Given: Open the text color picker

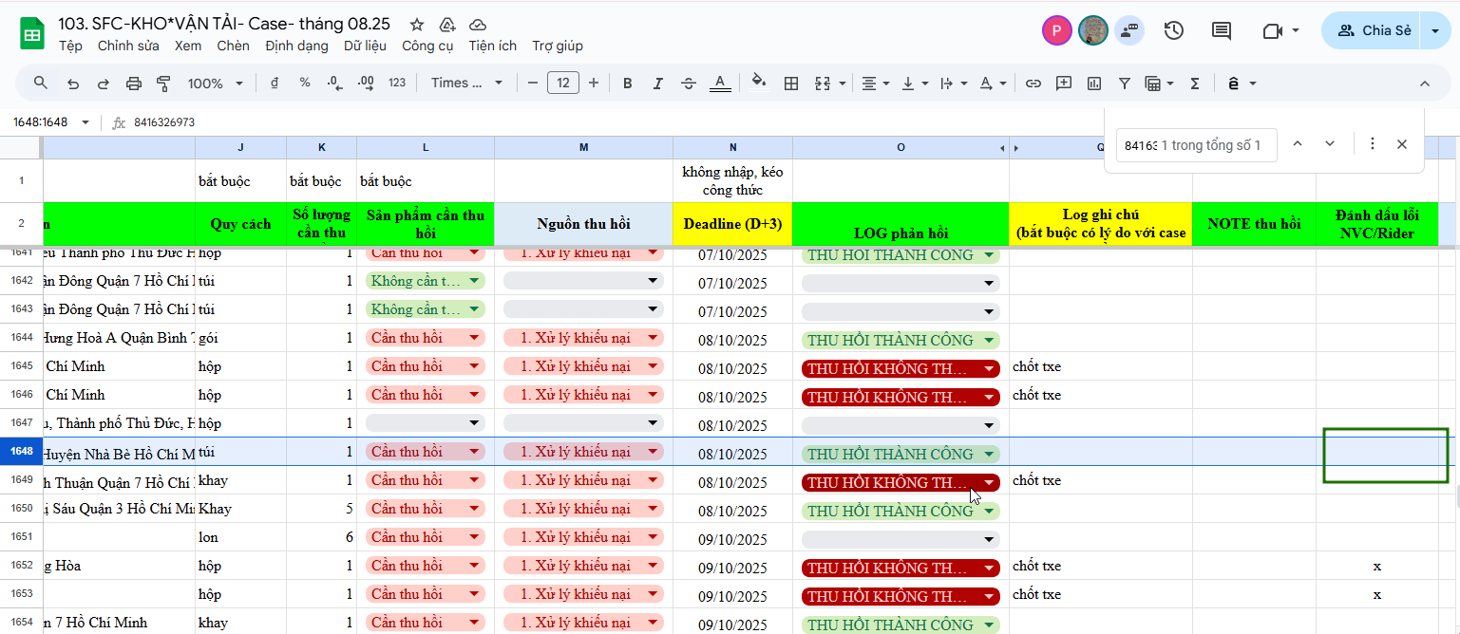Looking at the screenshot, I should (721, 84).
